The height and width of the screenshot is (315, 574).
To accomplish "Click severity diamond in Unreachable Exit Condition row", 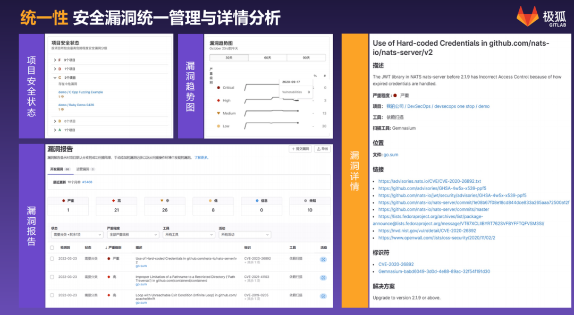I will pos(109,295).
